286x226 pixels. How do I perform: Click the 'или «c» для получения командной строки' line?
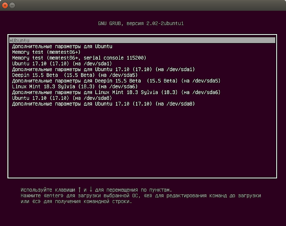[76, 201]
